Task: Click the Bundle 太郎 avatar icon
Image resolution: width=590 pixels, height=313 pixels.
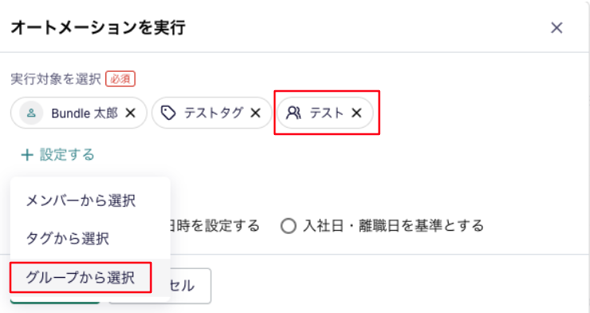Action: coord(31,113)
